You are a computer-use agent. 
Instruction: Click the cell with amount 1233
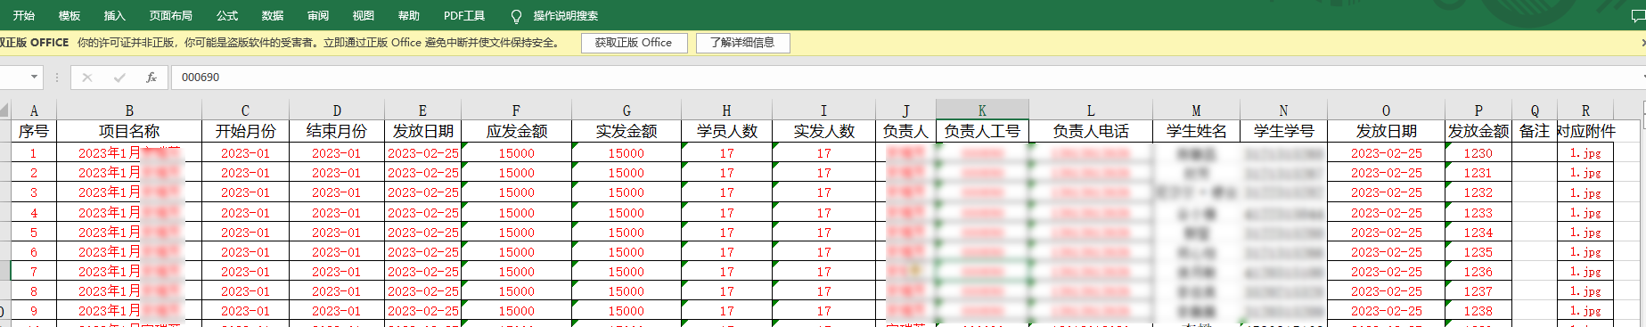coord(1478,213)
